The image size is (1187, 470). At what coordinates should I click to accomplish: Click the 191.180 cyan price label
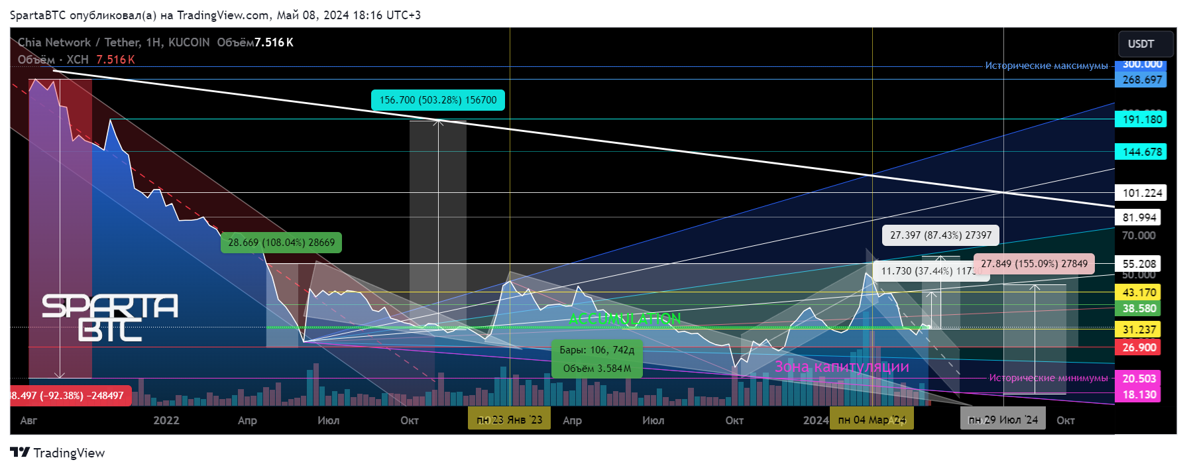pyautogui.click(x=1142, y=119)
